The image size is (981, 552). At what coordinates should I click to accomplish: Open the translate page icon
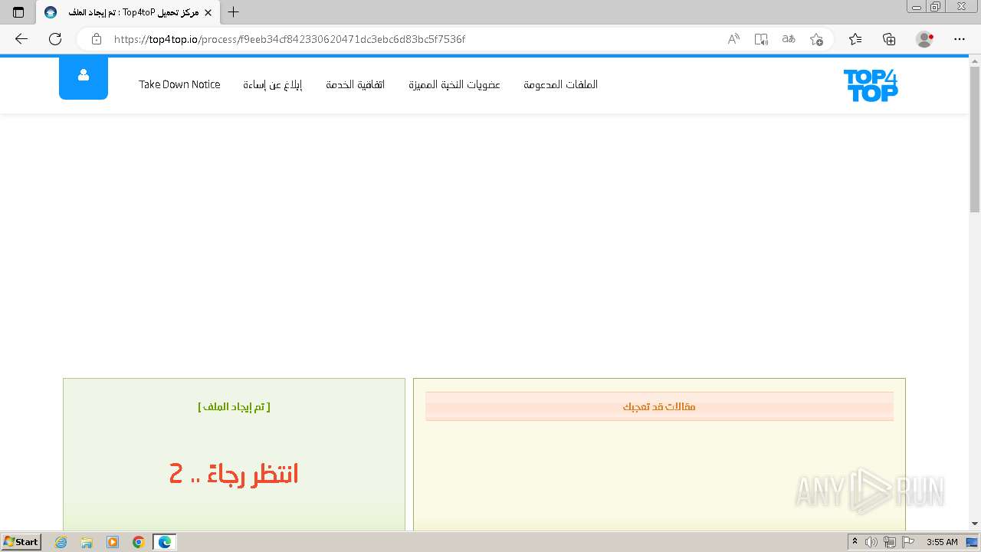(x=789, y=39)
